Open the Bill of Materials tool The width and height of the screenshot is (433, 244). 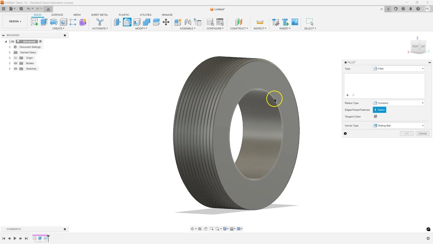[x=198, y=22]
